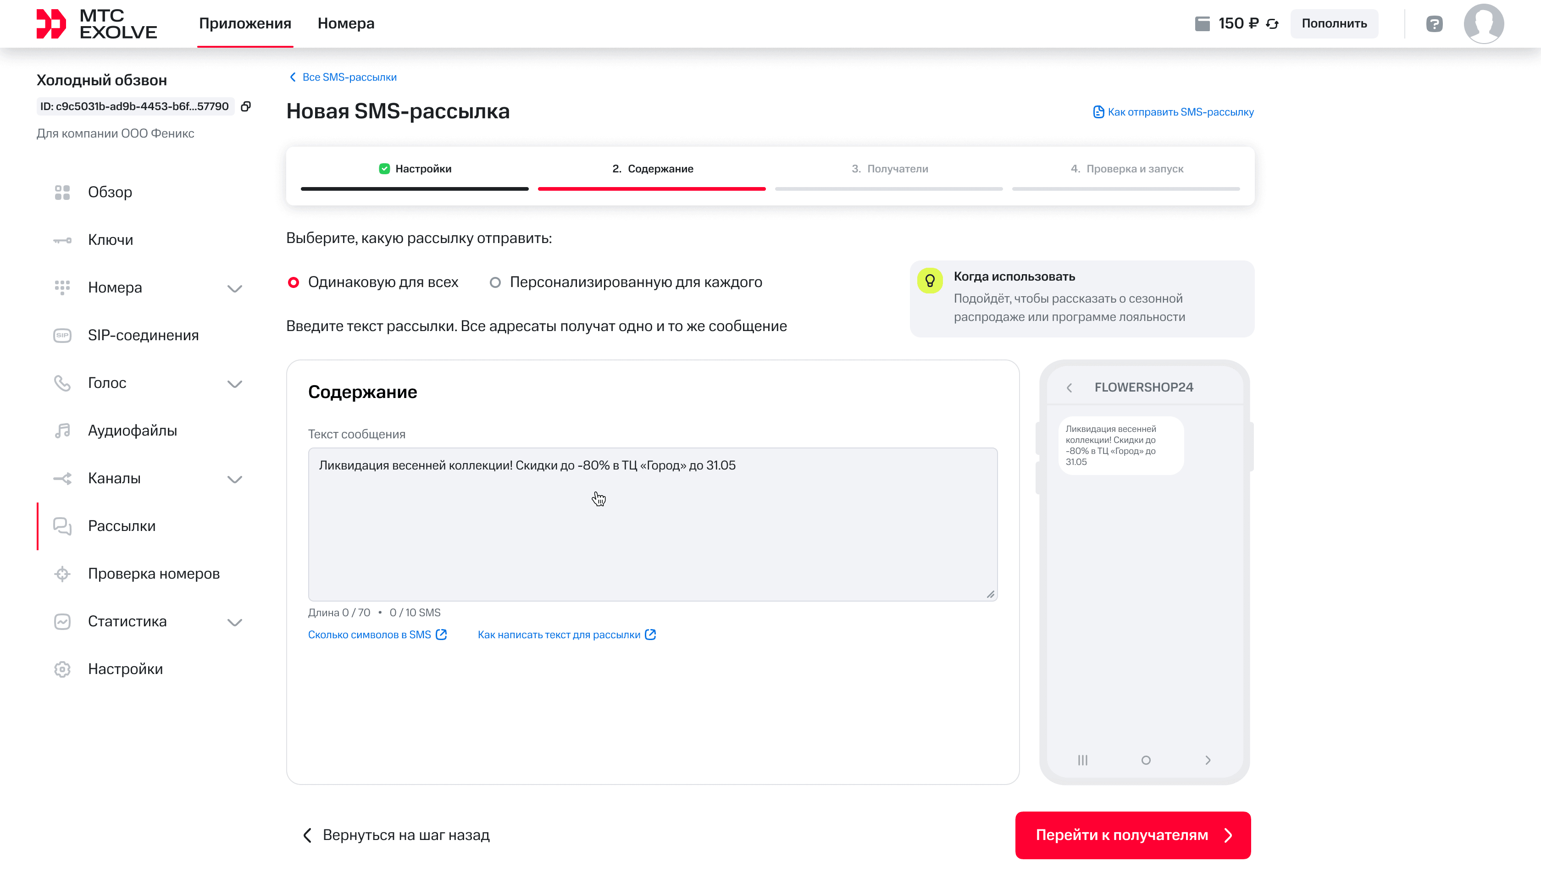Click Вернуться на шаг назад

pos(396,835)
